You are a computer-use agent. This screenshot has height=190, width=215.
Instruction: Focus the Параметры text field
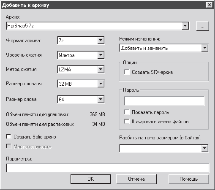[x=108, y=168]
